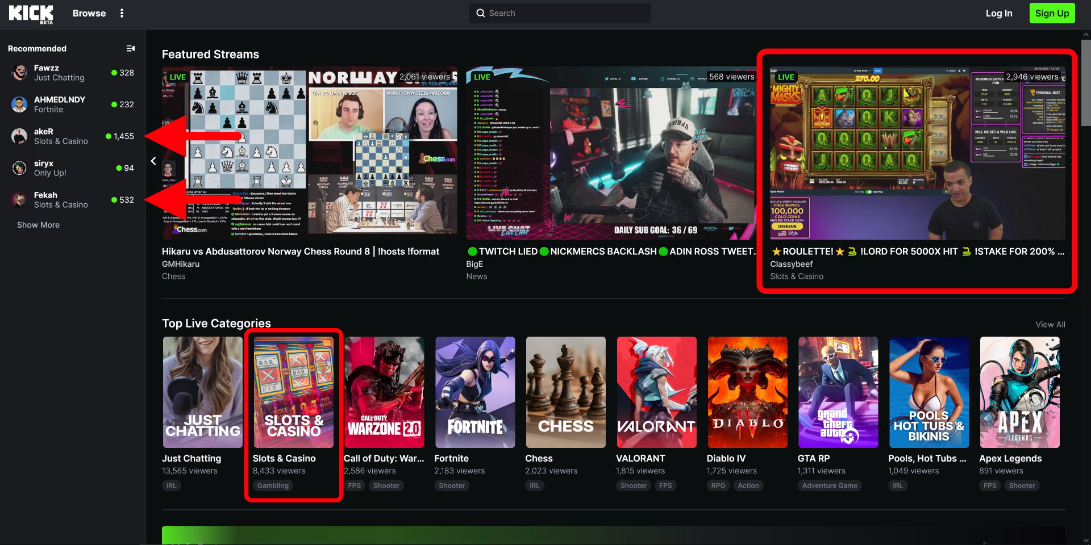The image size is (1091, 545).
Task: Open Classybeef roulette featured stream
Action: (x=917, y=153)
